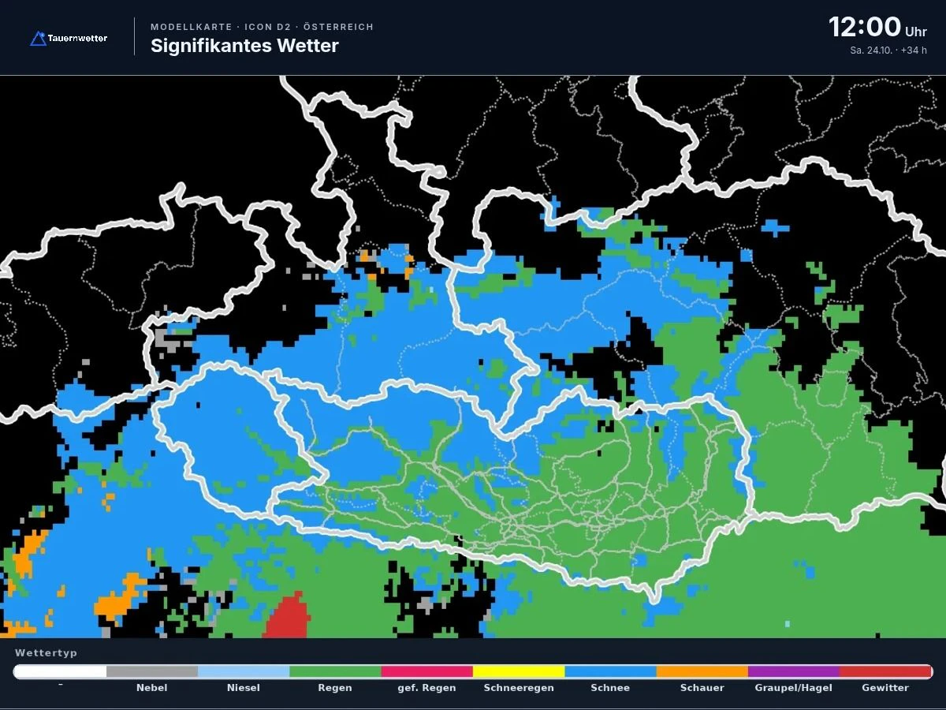Click the Tauernwetter mountain logo icon

(x=38, y=38)
